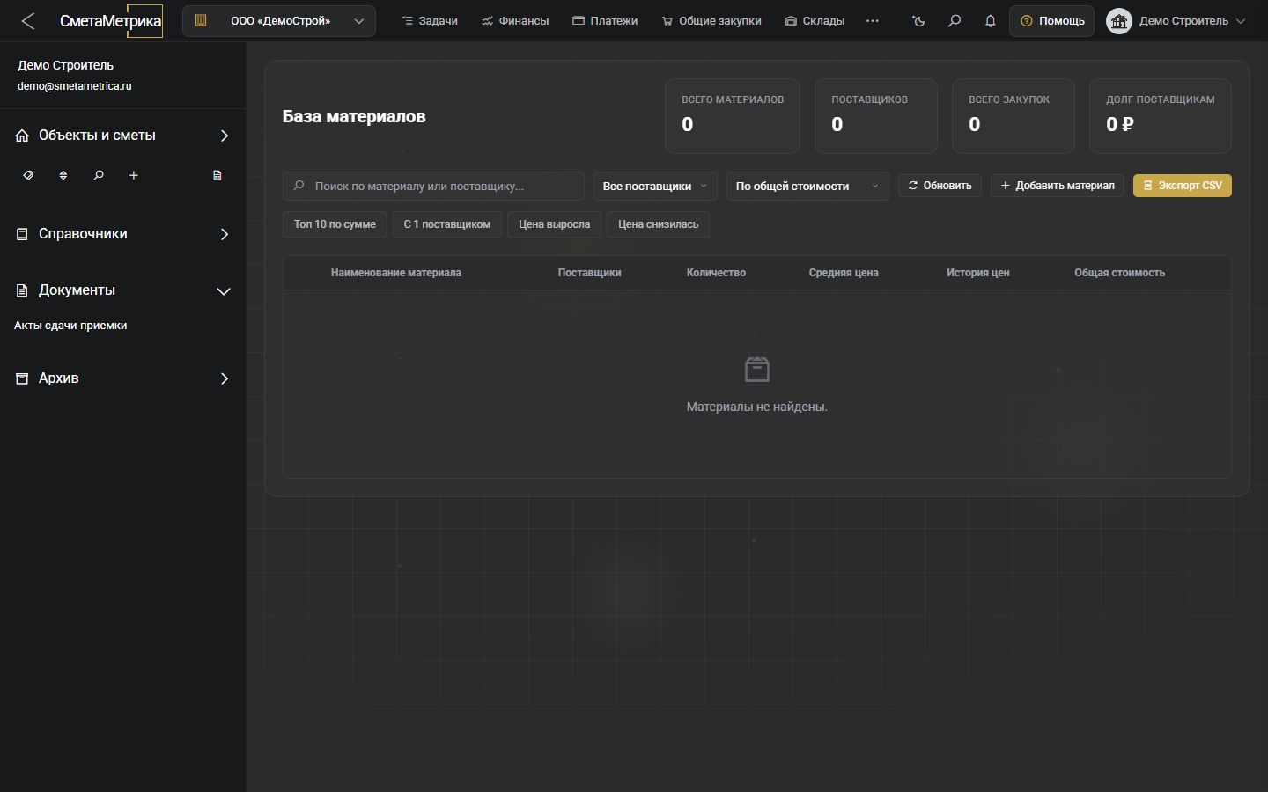
Task: Open the top bar search icon
Action: (955, 20)
